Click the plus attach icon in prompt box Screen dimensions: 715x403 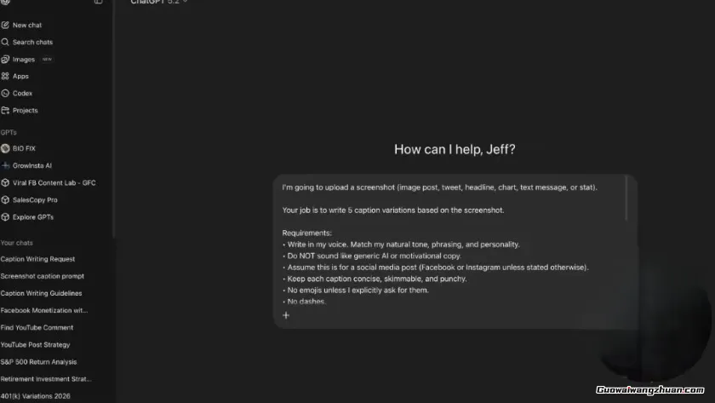[x=286, y=315]
